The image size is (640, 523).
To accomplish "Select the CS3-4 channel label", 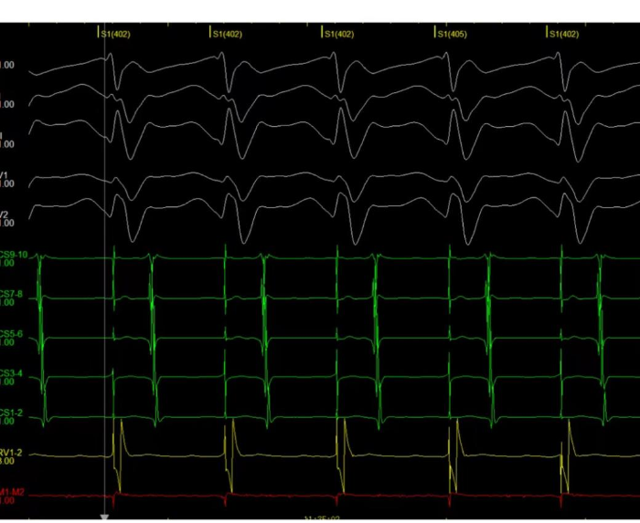I will tap(12, 373).
